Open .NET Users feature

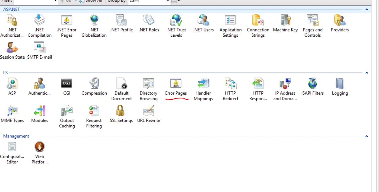coord(203,23)
